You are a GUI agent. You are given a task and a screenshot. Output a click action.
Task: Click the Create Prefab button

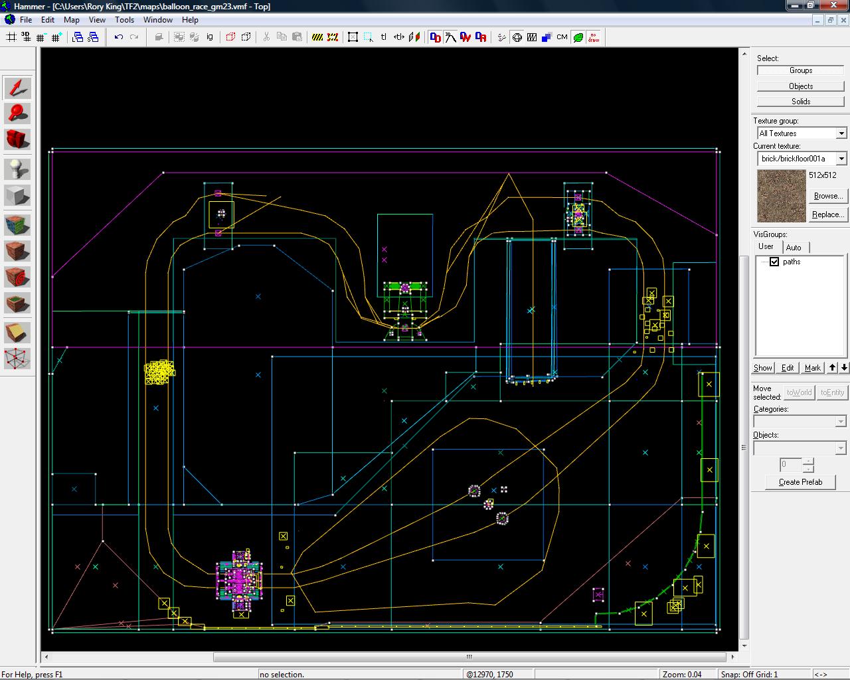click(800, 482)
